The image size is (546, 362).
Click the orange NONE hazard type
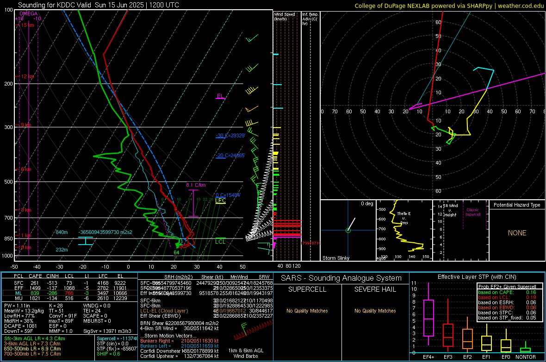[517, 233]
